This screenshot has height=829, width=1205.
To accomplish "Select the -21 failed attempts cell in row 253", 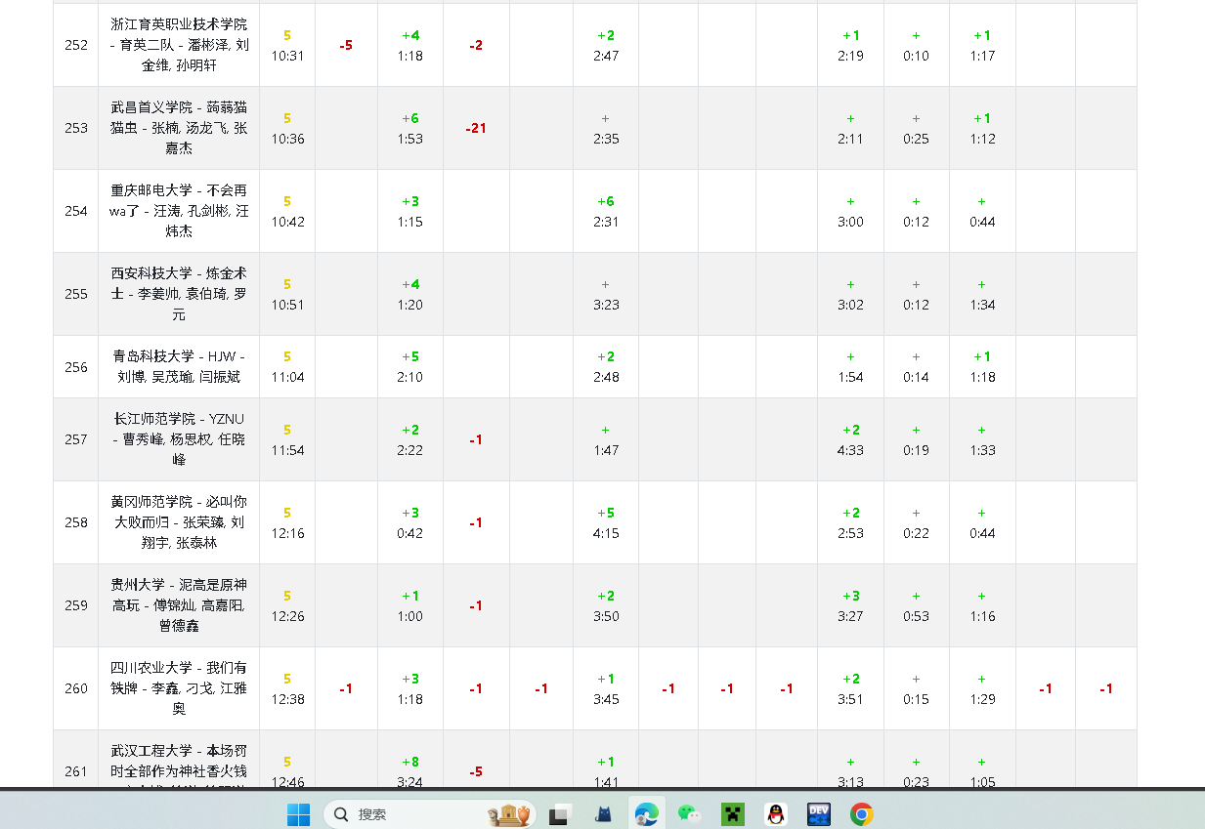I will point(476,128).
